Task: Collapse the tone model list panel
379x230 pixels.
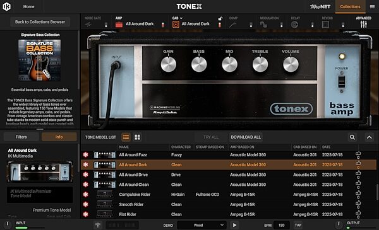Action: click(370, 137)
